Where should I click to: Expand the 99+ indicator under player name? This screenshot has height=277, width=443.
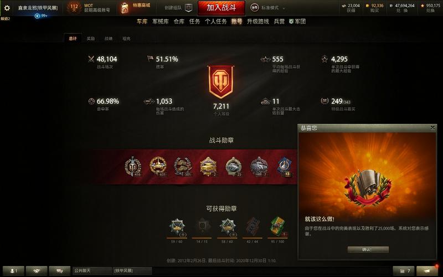[40, 16]
